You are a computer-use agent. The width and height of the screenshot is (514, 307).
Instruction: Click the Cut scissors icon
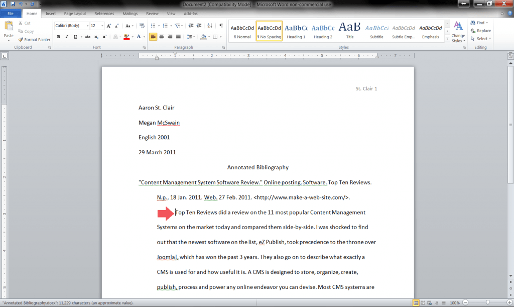20,23
